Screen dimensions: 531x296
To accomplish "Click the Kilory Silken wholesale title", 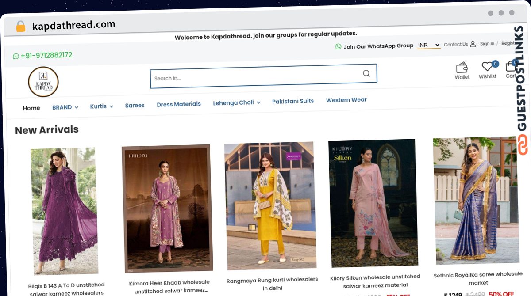I will pos(375,281).
